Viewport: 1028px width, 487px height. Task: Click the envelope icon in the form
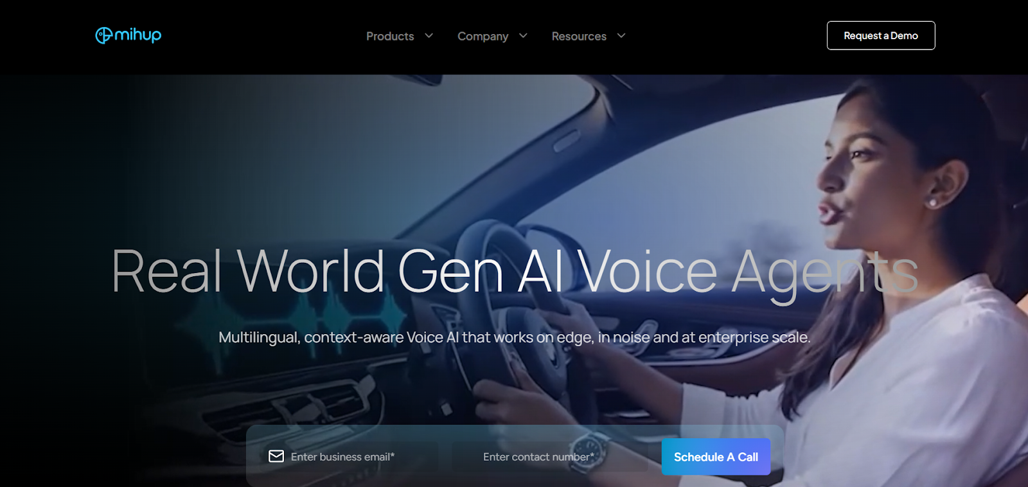click(276, 456)
